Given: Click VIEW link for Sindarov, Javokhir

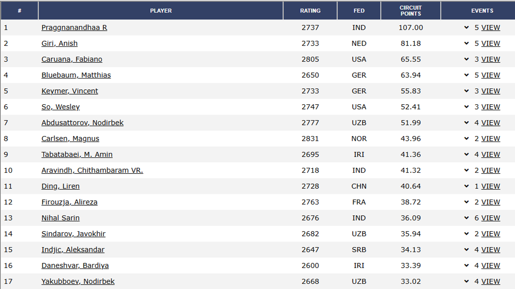Looking at the screenshot, I should (490, 234).
